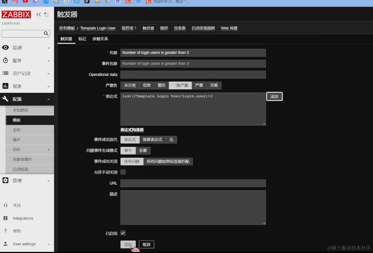The height and width of the screenshot is (253, 373).
Task: Click the list icon for 资产记录
Action: [x=5, y=73]
